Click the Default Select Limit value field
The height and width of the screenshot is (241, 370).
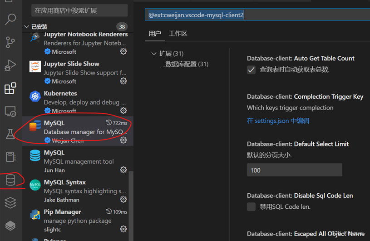coord(295,170)
